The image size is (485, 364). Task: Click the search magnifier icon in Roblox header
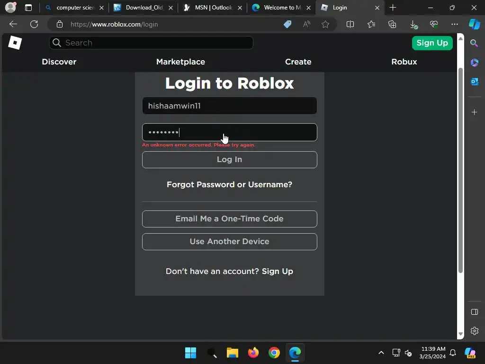pyautogui.click(x=57, y=43)
